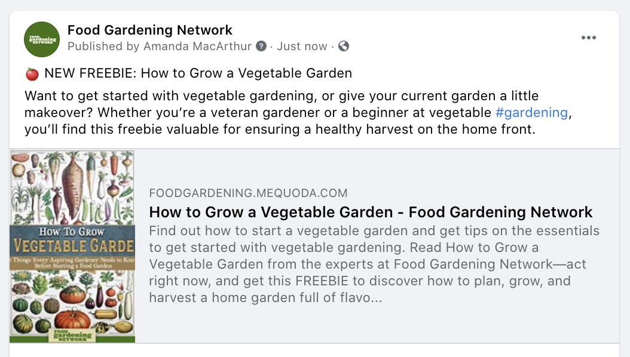Click the 'Published by' label

point(103,46)
